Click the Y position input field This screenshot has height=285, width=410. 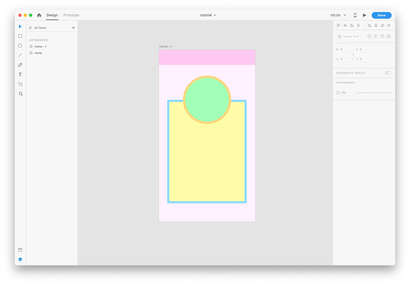365,59
